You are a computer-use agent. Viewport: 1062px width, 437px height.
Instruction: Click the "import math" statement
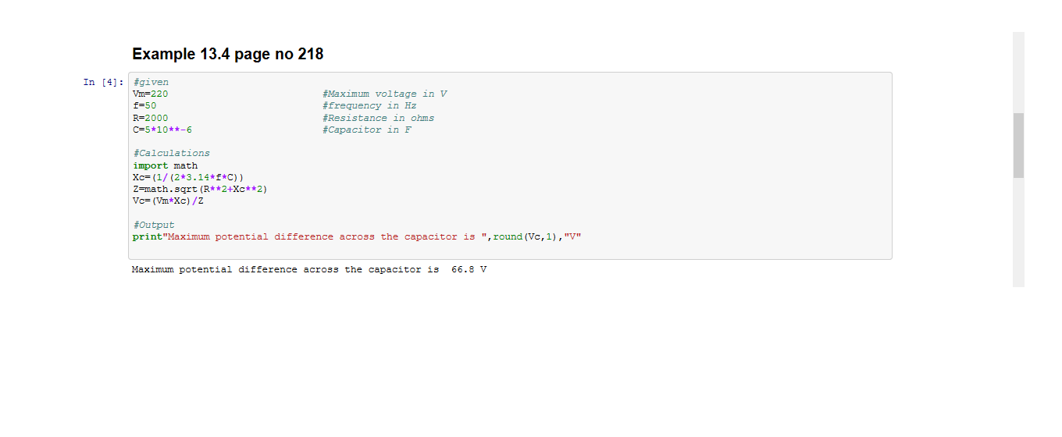coord(165,165)
